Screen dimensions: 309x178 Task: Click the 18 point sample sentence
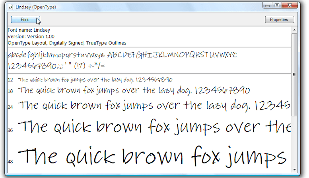point(134,90)
